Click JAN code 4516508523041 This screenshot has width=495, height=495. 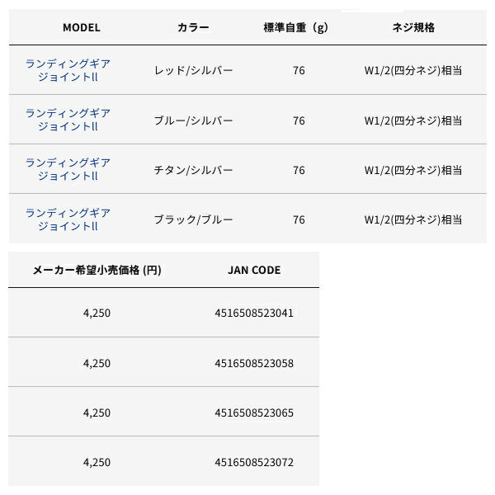[x=254, y=313]
